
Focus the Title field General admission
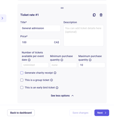(41, 28)
